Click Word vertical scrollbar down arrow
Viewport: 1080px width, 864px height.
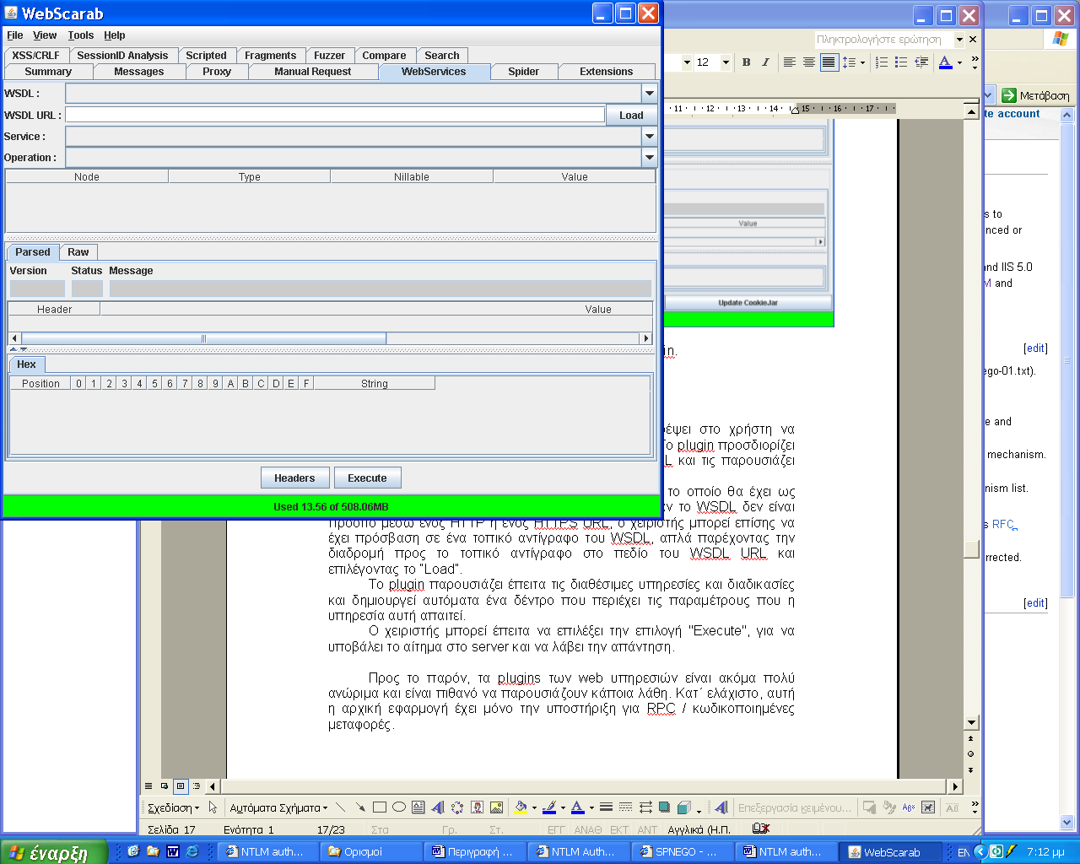[x=971, y=722]
